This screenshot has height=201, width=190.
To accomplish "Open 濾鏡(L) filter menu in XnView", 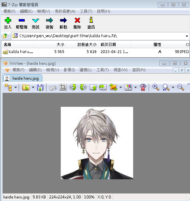I will 85,70.
